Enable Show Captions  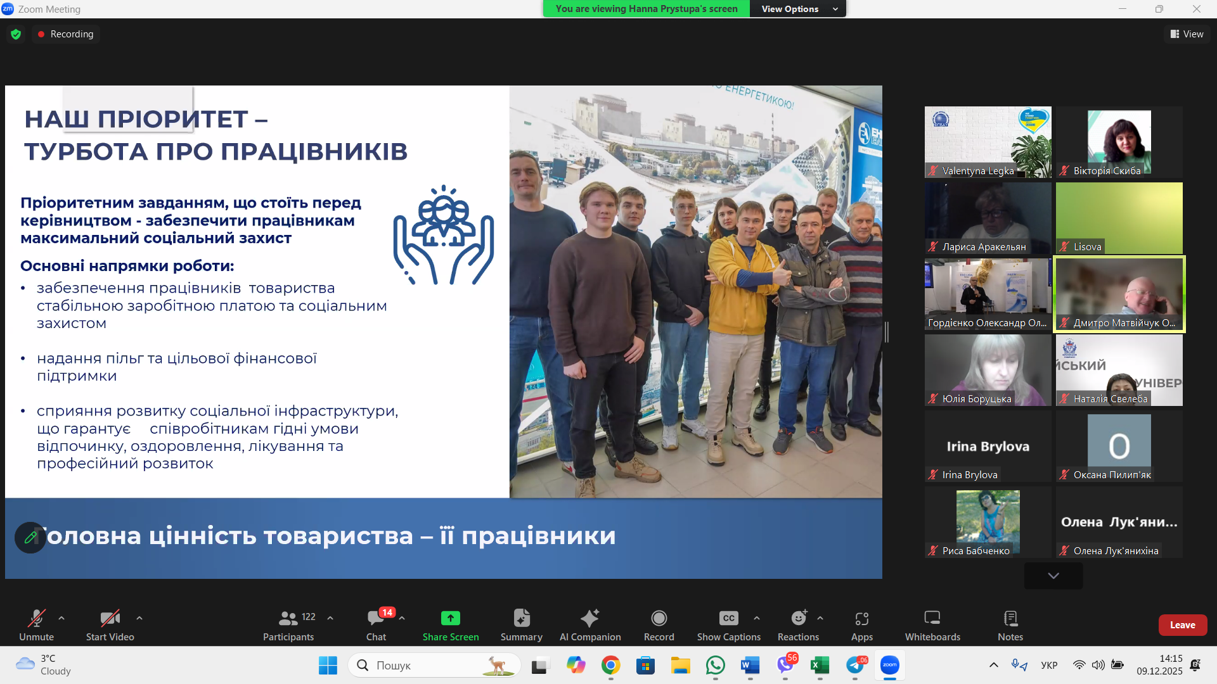tap(728, 625)
